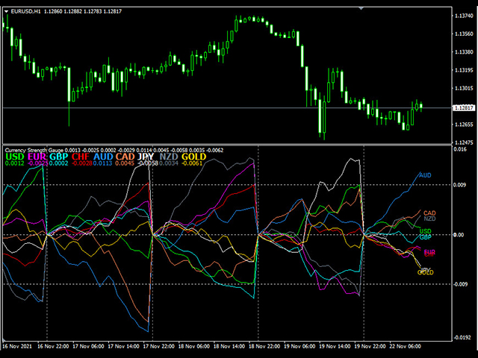The image size is (478, 358).
Task: Click the 1.13740 price on the scale
Action: pos(464,15)
